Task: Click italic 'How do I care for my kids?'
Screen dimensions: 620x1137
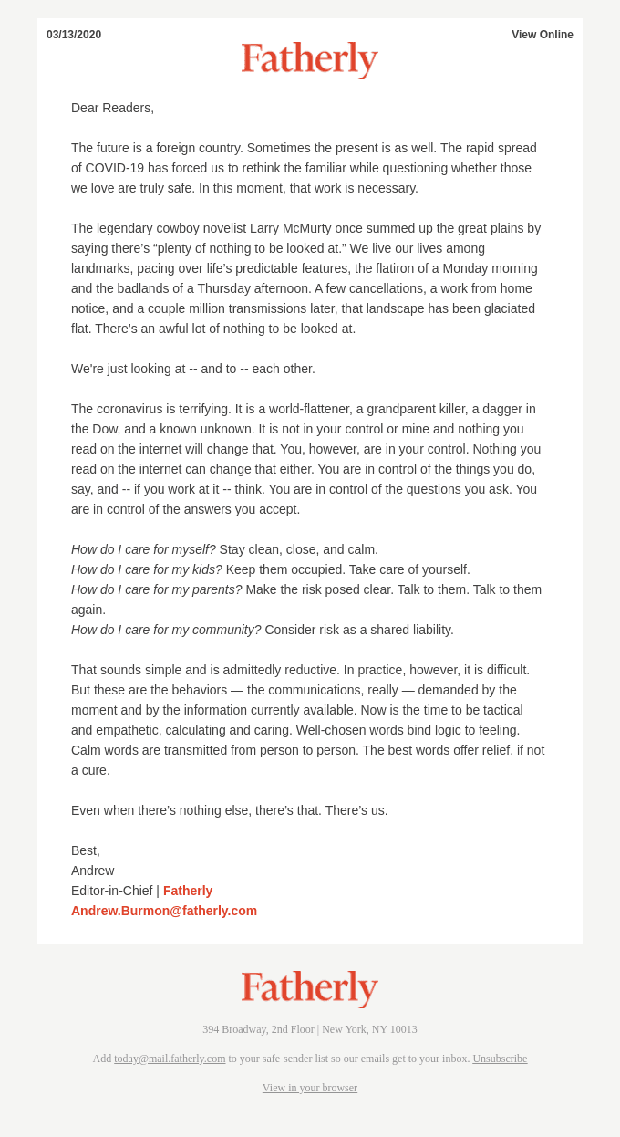Action: coord(147,569)
